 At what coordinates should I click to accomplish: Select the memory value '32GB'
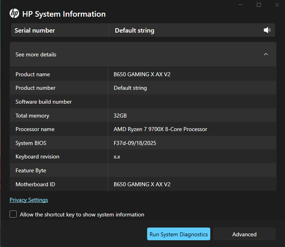point(120,116)
